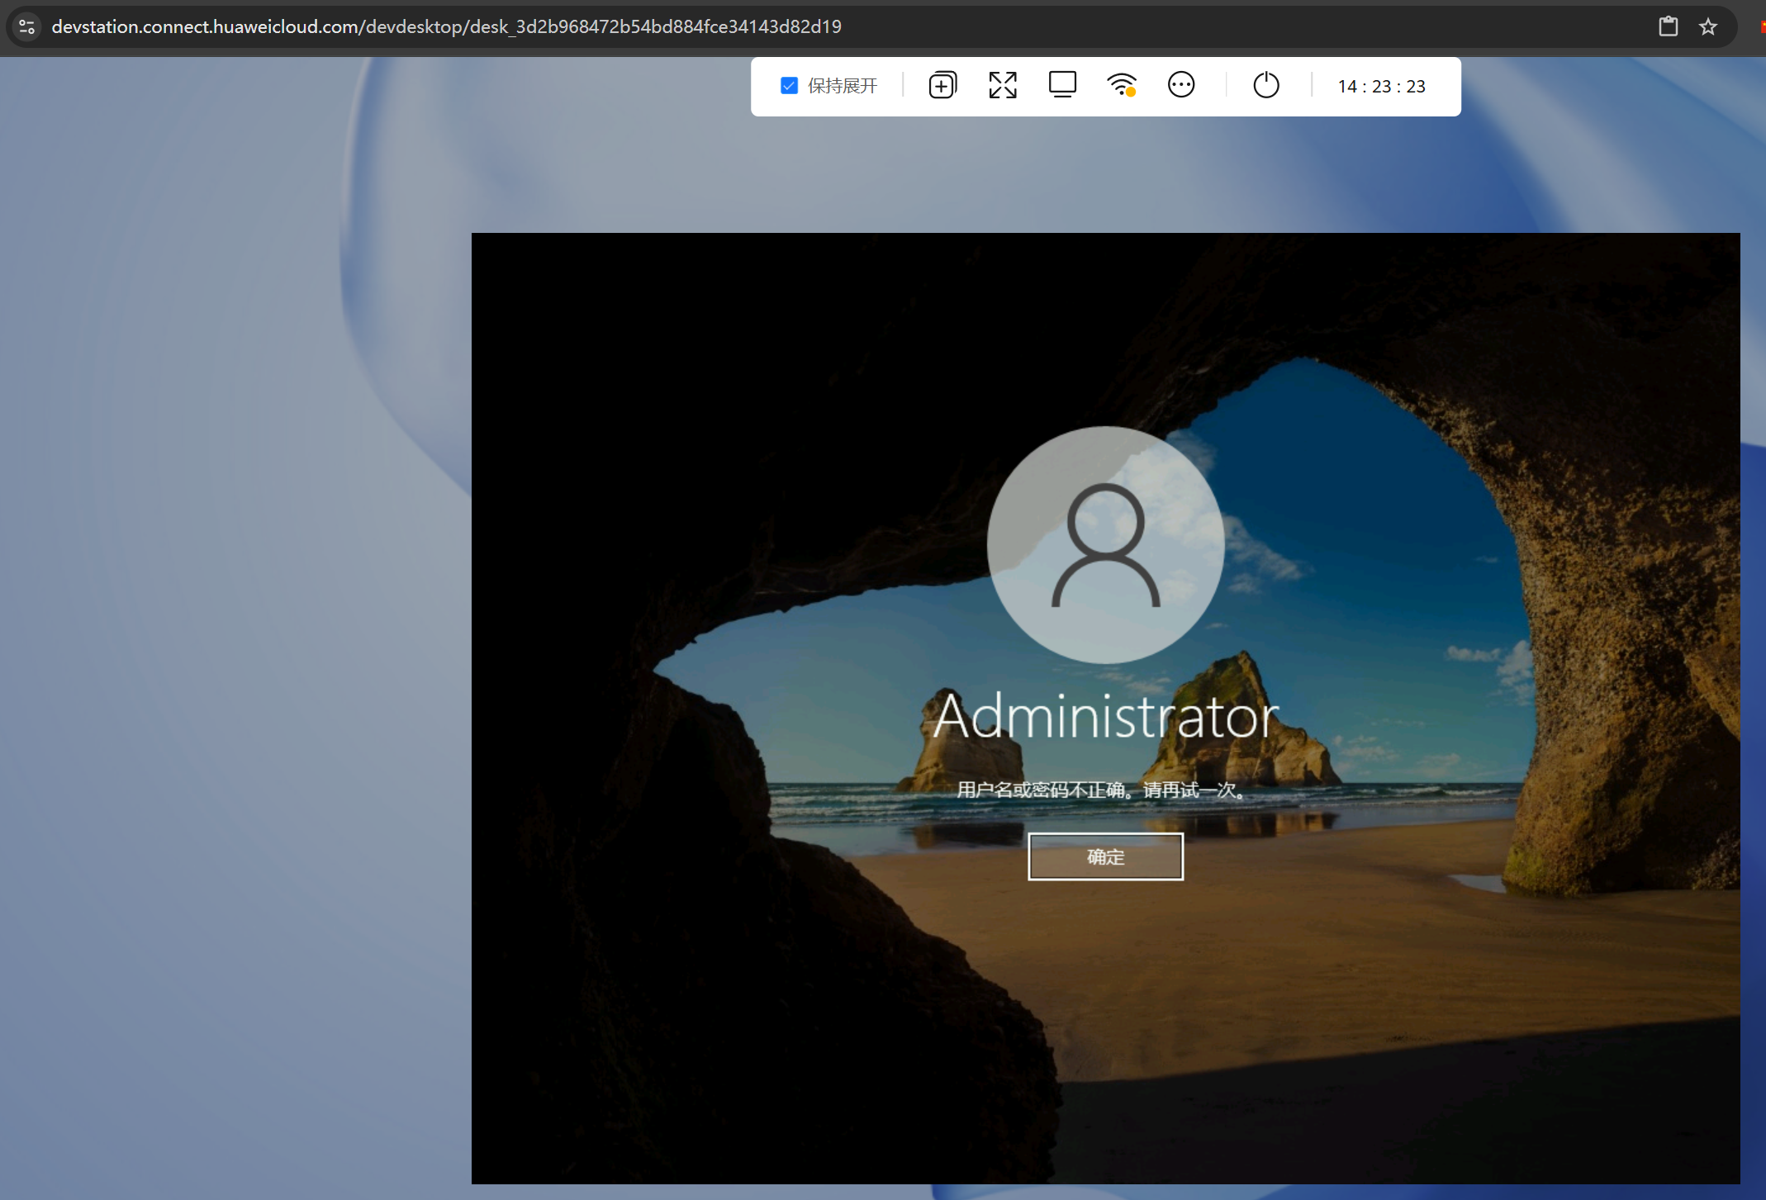Screen dimensions: 1766x1200
Task: Click the 保持展开 label text
Action: tap(842, 86)
